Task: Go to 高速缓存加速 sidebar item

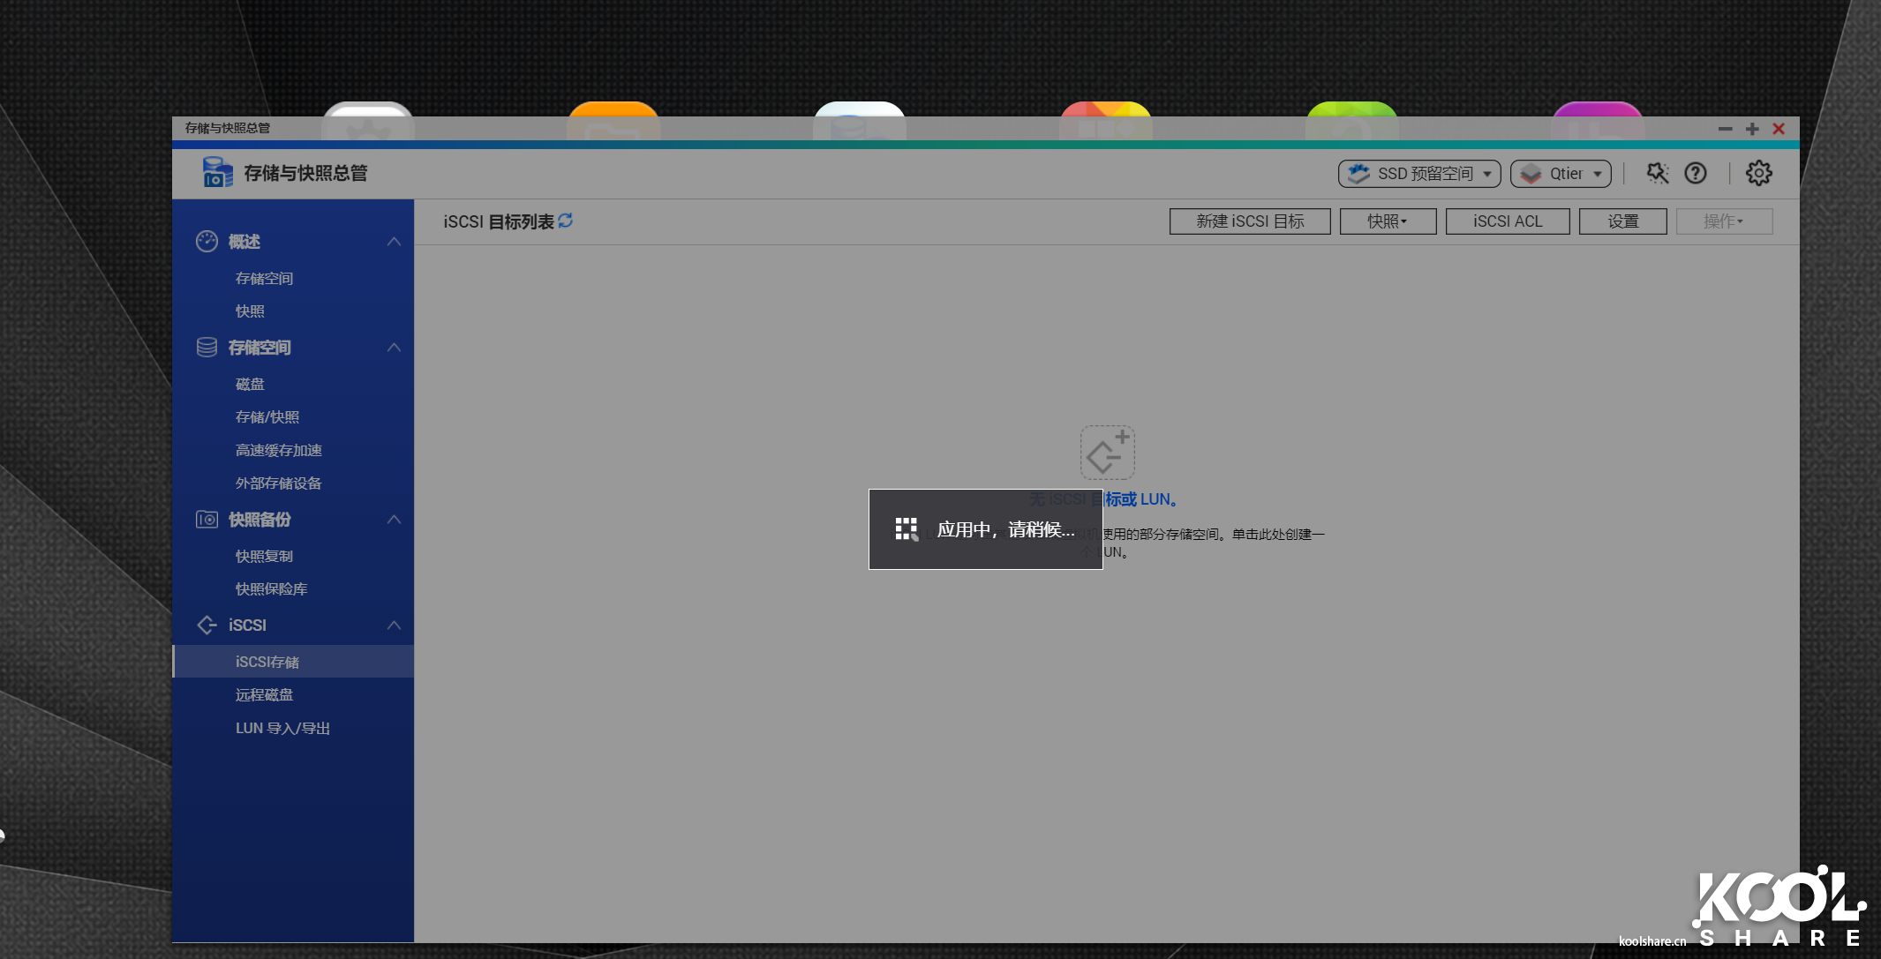Action: click(278, 451)
